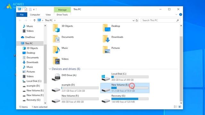Select Recovery (G:) in navigation pane
205x115 pixels.
[x=33, y=100]
